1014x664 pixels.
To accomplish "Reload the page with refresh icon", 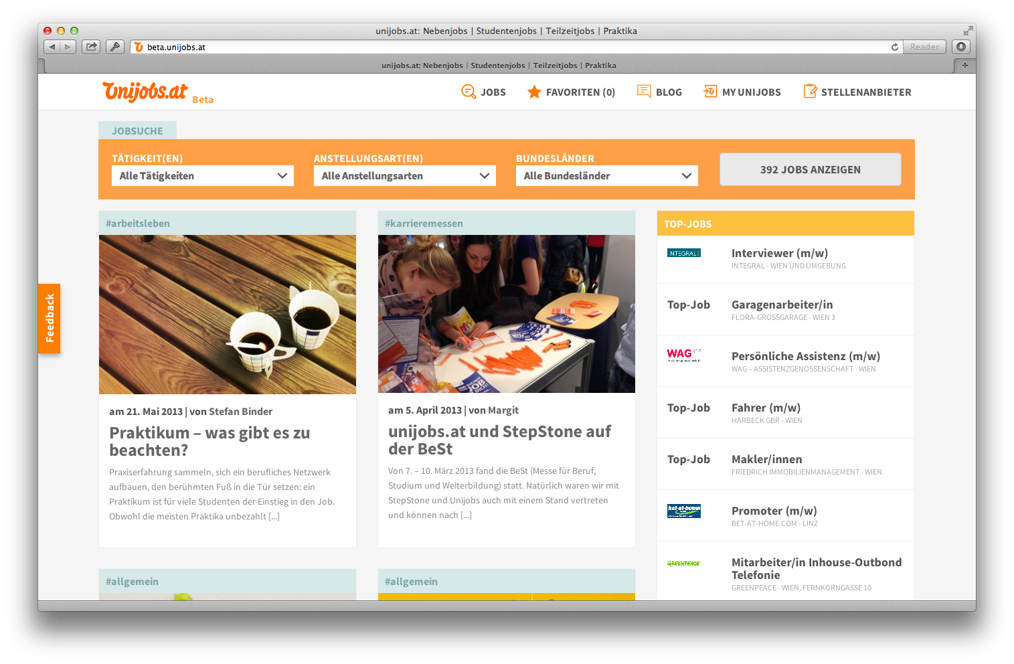I will [x=894, y=47].
